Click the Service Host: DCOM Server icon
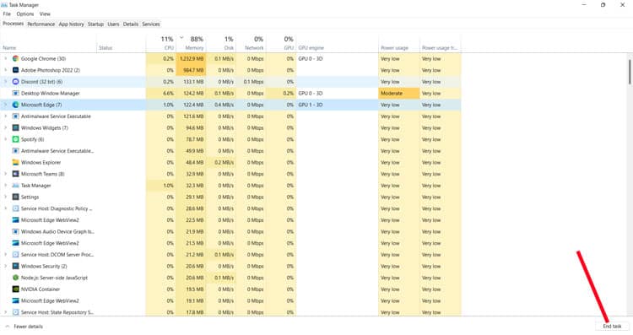This screenshot has width=633, height=335. pos(15,255)
